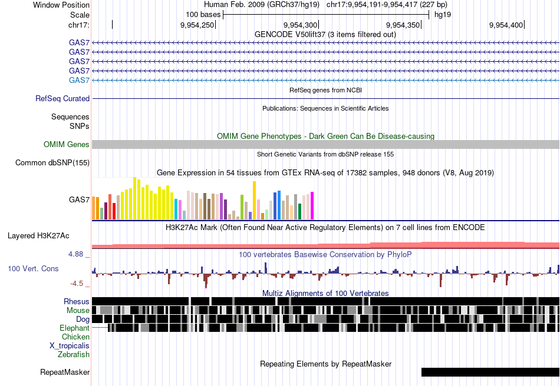Select the 100 Vert. Cons label
The width and height of the screenshot is (560, 386).
tap(33, 269)
